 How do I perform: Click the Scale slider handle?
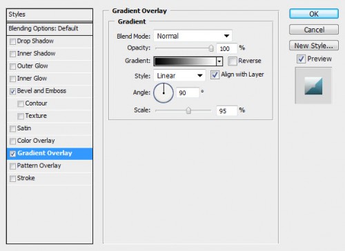pyautogui.click(x=188, y=110)
